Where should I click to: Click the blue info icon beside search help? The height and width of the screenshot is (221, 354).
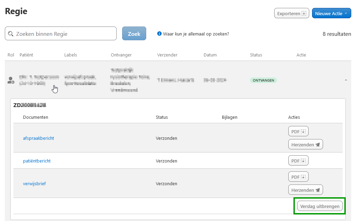(x=159, y=34)
